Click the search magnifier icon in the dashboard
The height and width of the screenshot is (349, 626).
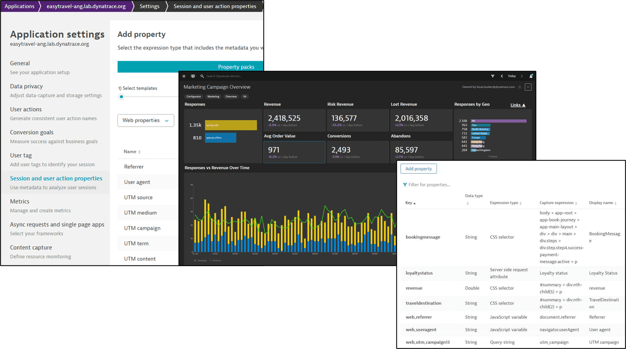202,76
